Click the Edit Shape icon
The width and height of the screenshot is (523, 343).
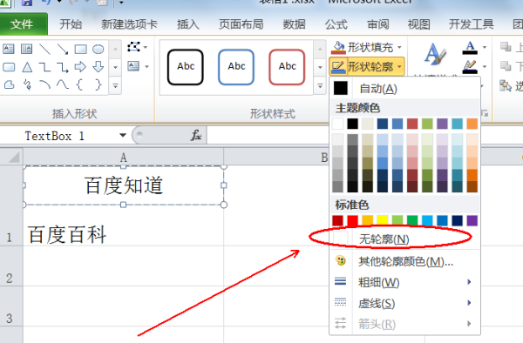pos(133,47)
